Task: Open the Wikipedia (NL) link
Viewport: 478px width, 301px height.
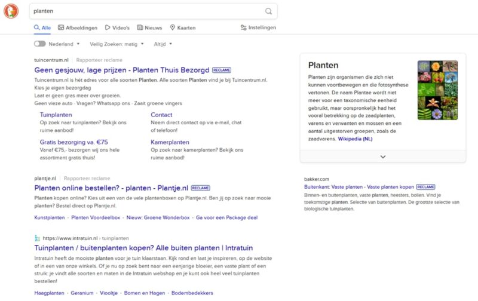Action: pyautogui.click(x=355, y=139)
